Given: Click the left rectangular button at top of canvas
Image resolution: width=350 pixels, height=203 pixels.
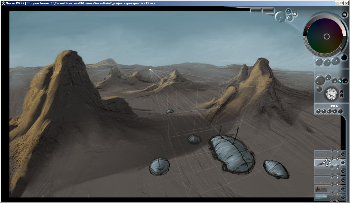Looking at the screenshot, I should [256, 11].
